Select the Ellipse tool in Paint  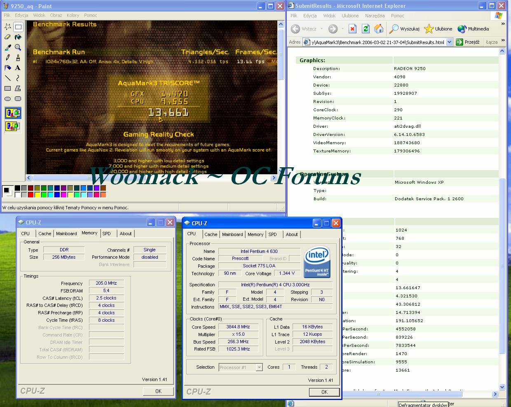8,99
